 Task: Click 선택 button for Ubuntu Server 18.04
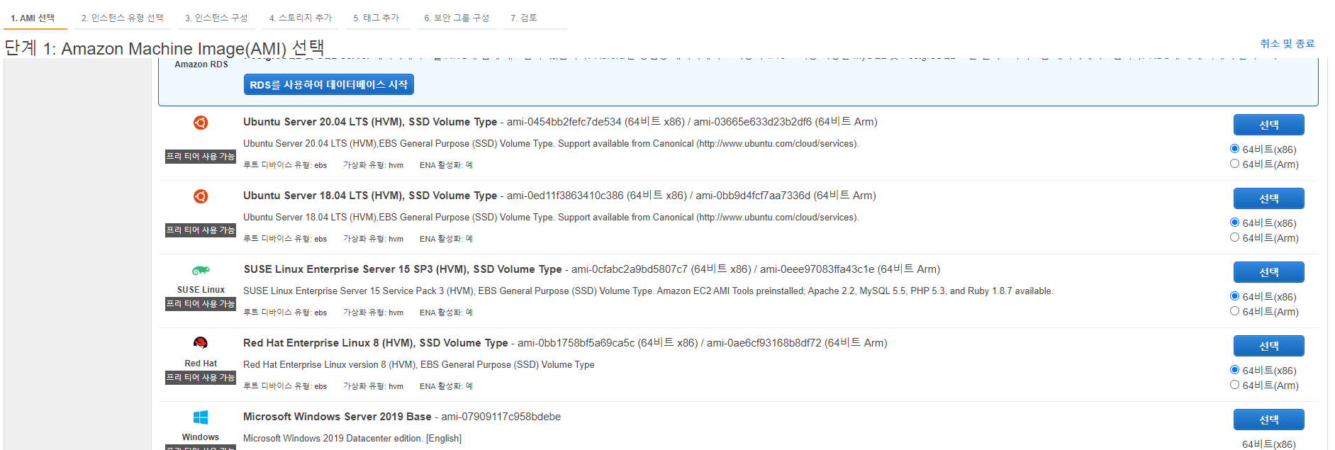1268,198
